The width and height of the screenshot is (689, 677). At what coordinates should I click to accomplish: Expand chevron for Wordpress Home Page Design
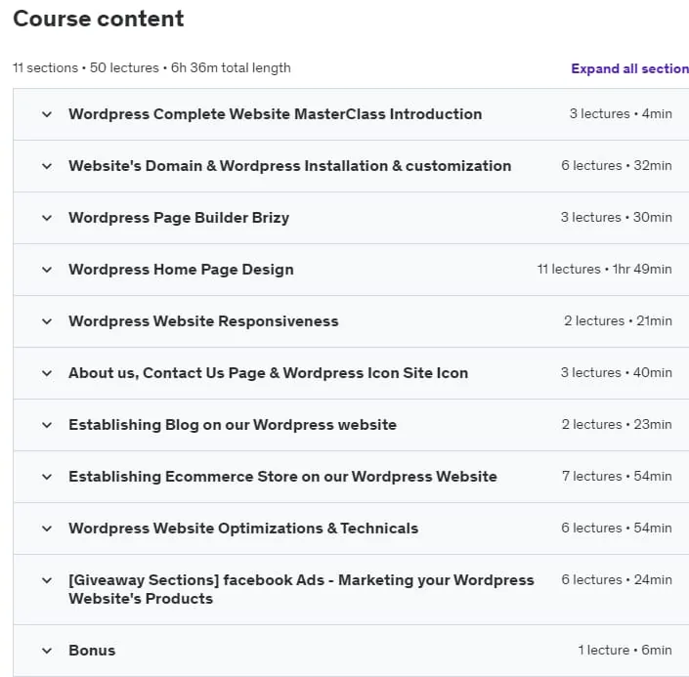coord(47,271)
